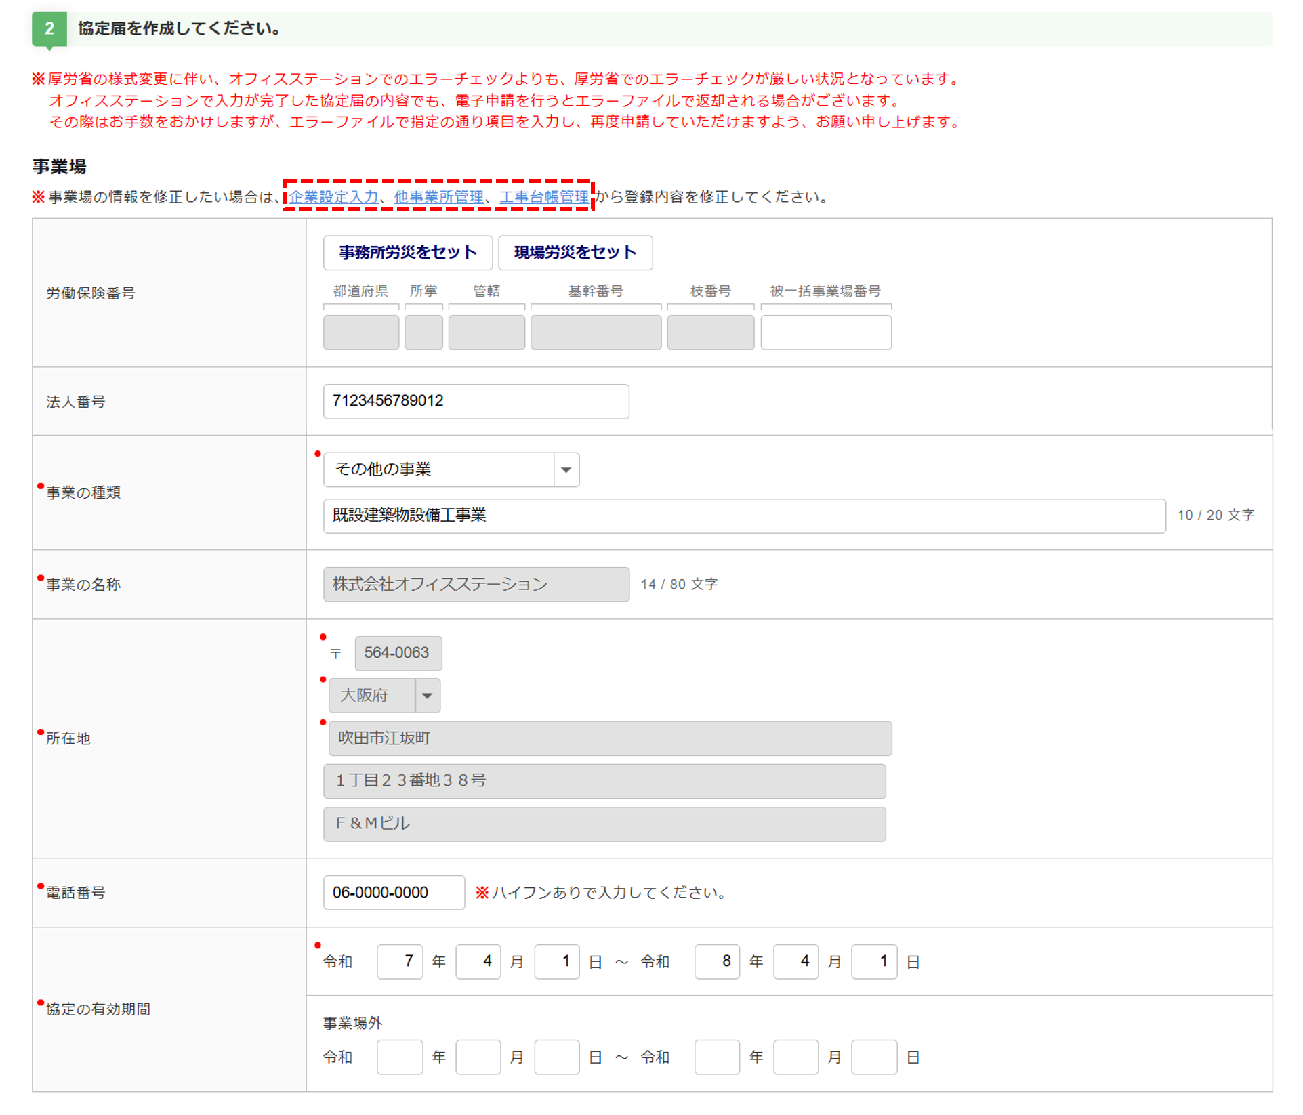Open the 企業設定入力 link

333,197
